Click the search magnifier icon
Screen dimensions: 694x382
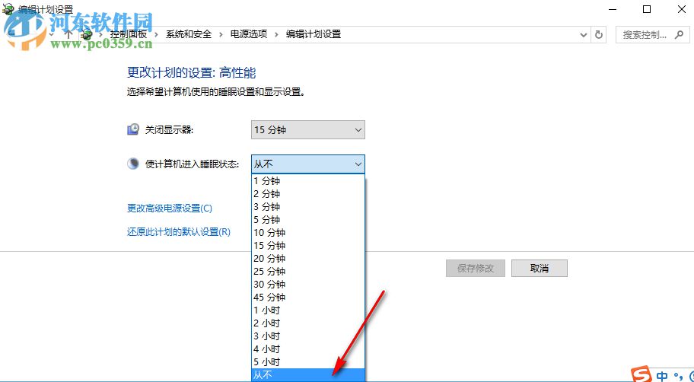(x=679, y=34)
